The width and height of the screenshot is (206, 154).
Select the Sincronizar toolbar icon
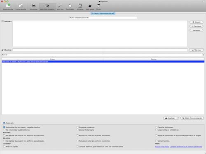(33, 7)
